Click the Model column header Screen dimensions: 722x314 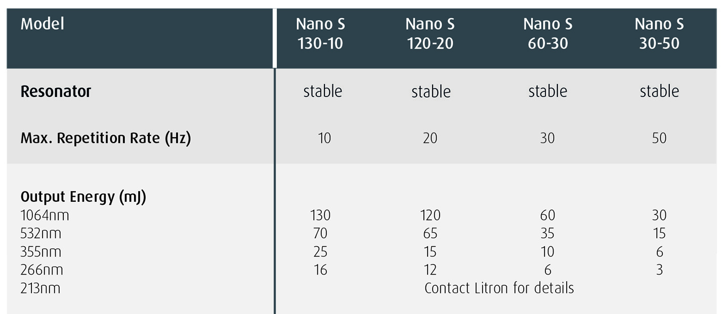(43, 24)
